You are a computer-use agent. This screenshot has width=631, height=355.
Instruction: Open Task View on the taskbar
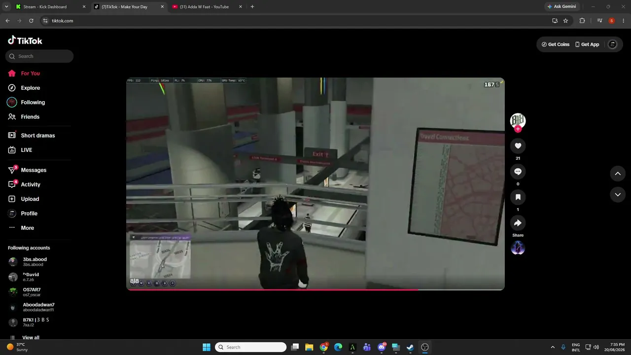click(x=295, y=347)
